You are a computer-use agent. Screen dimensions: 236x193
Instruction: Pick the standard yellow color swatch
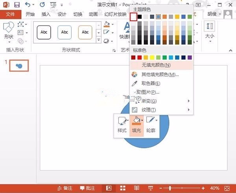point(152,58)
